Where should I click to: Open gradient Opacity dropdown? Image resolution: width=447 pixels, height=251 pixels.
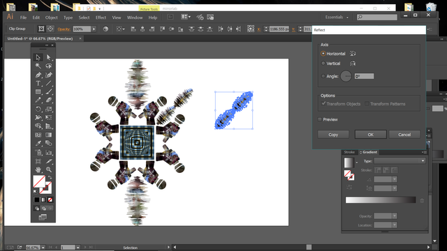(x=395, y=216)
